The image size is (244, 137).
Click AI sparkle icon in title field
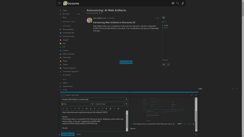click(126, 100)
